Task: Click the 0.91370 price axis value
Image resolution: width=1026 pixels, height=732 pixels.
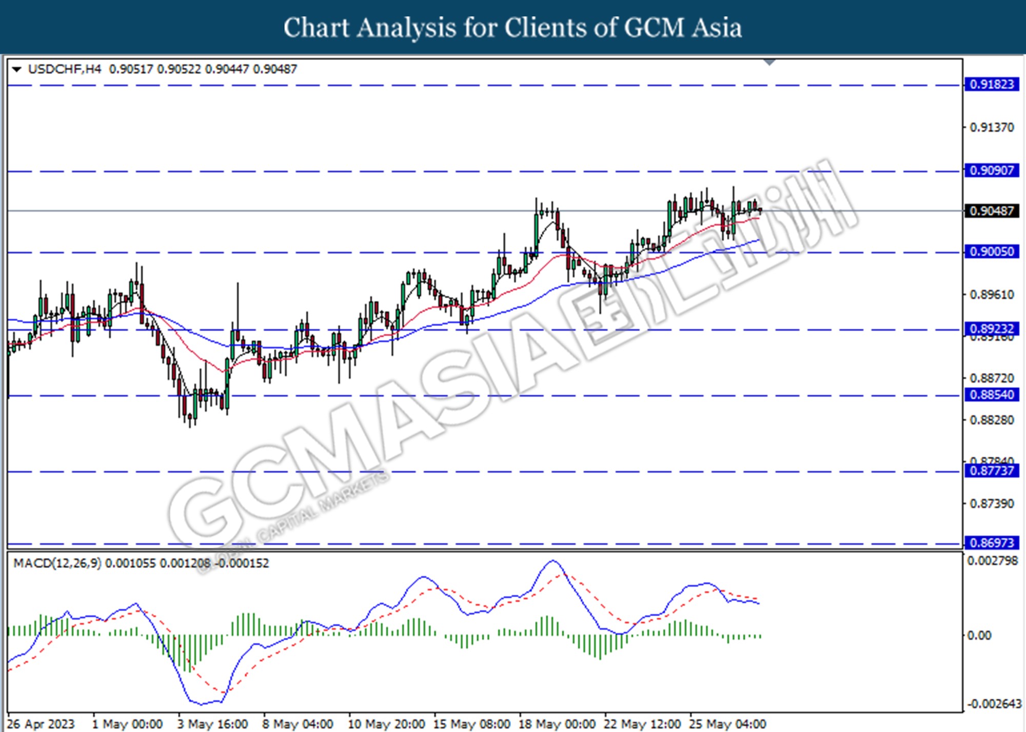Action: pyautogui.click(x=992, y=128)
